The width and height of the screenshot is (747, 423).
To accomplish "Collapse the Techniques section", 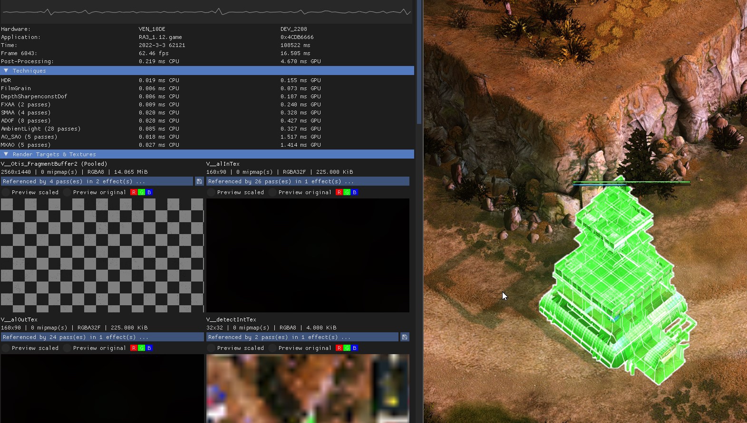I will tap(207, 71).
